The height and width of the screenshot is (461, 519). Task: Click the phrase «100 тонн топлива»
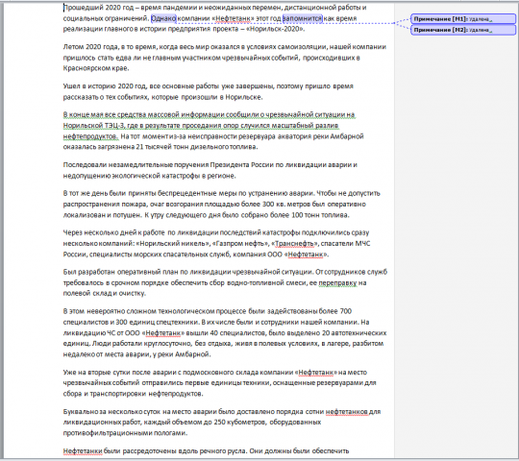coord(320,215)
